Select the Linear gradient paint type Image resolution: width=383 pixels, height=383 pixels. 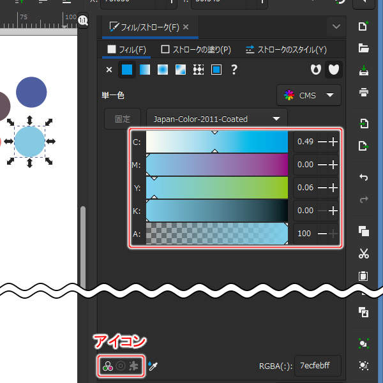pos(145,70)
